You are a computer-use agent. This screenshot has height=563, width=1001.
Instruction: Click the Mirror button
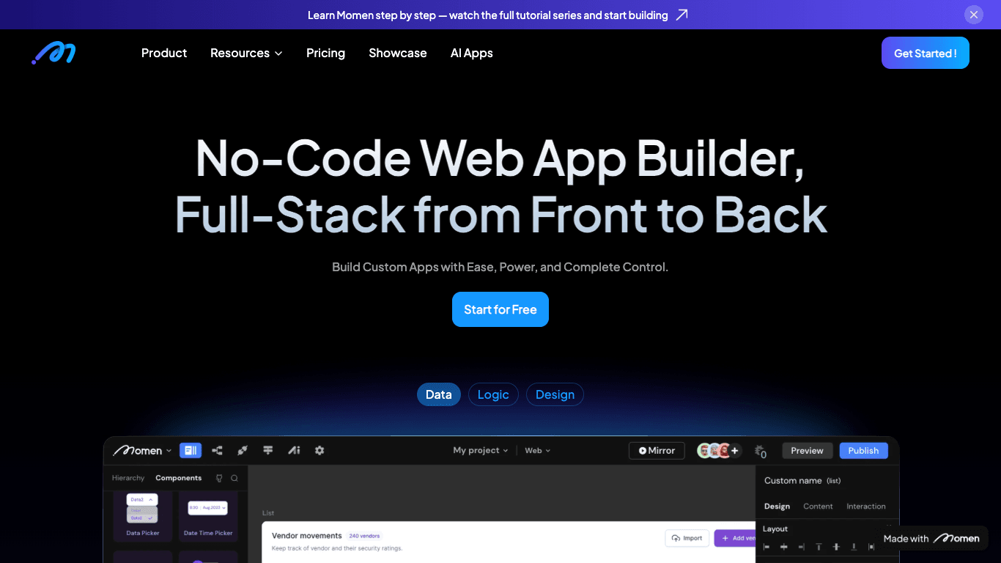657,451
